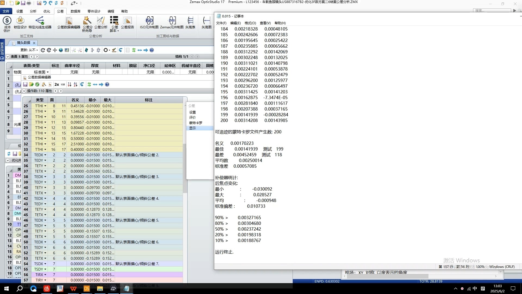Click the tolerance editor save icon
522x294 pixels.
coord(25,85)
